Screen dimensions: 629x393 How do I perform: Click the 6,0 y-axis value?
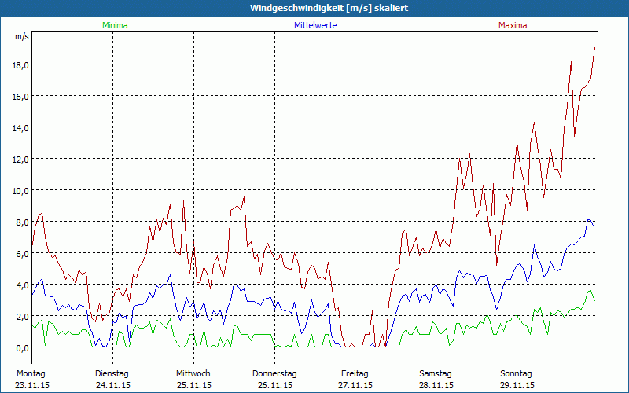pos(22,253)
